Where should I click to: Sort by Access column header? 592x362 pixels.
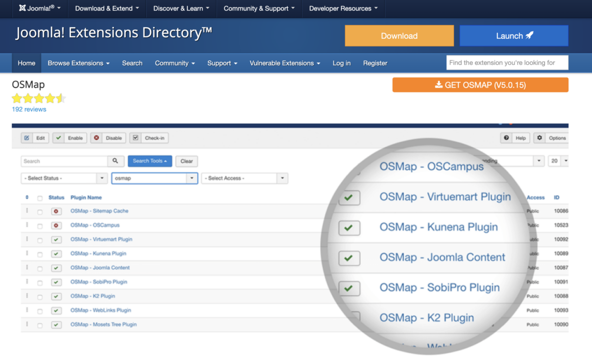coord(536,198)
